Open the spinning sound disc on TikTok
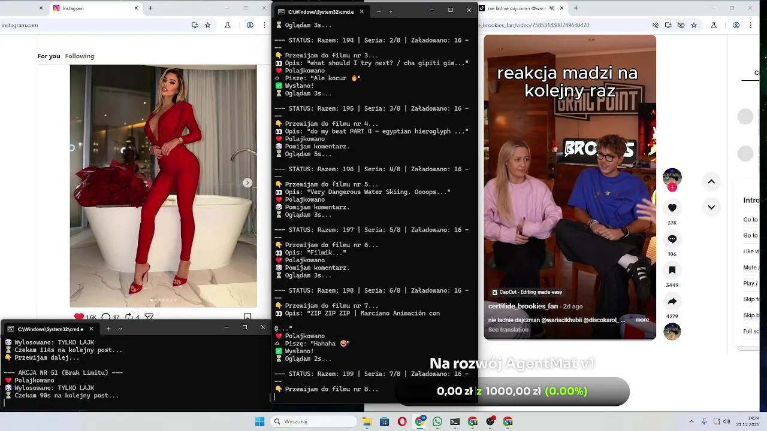The height and width of the screenshot is (431, 767). pos(672,331)
